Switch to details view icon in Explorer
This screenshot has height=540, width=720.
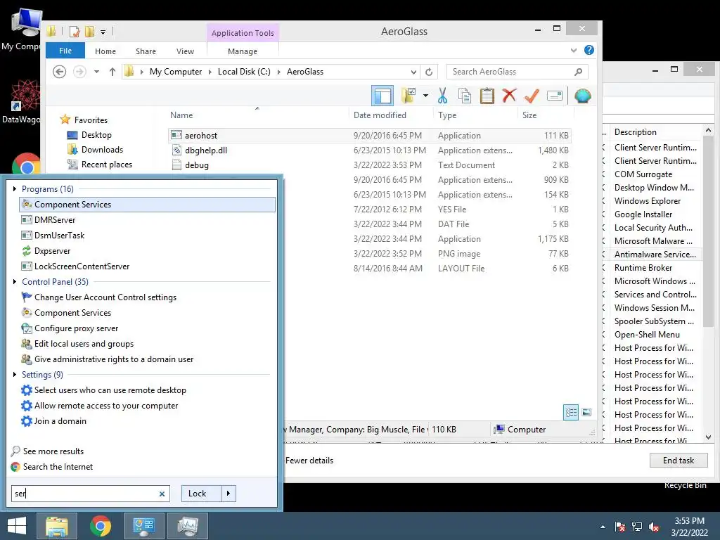(571, 412)
